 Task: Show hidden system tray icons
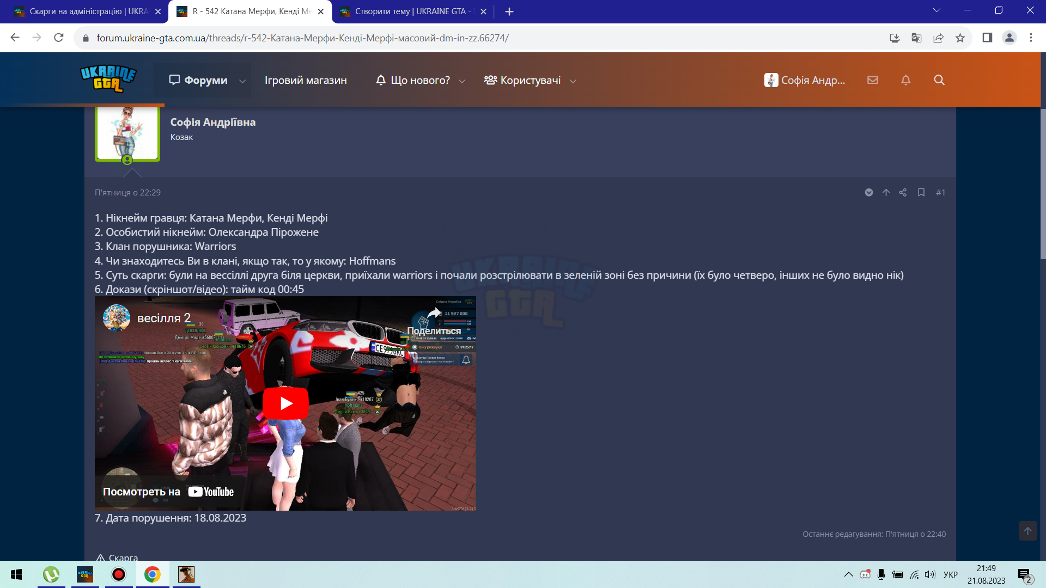[x=849, y=574]
